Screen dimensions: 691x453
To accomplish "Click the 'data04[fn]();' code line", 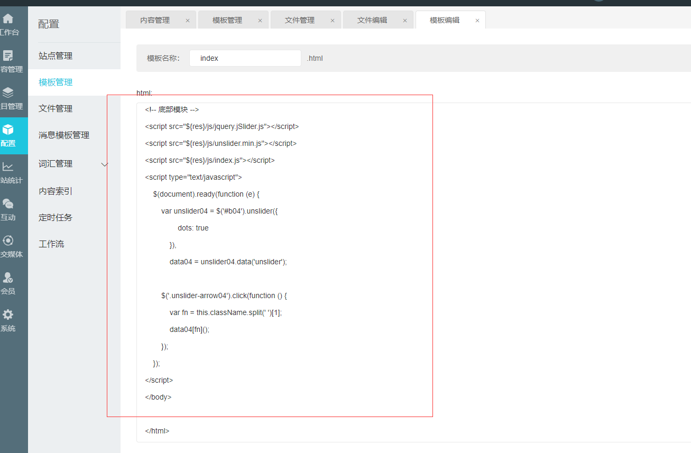I will tap(190, 330).
